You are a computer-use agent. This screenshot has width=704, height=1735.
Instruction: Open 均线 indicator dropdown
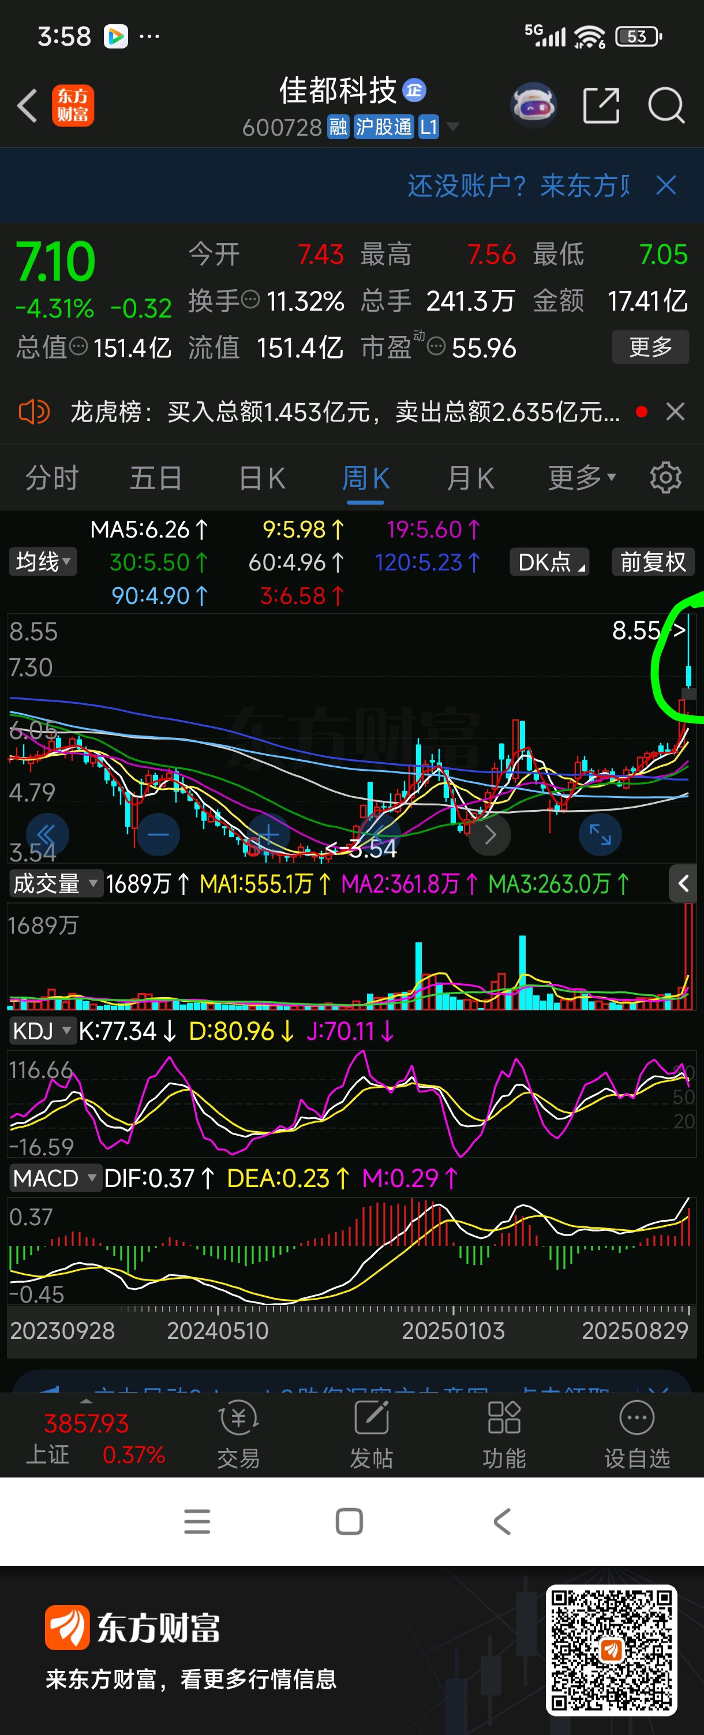pos(43,562)
